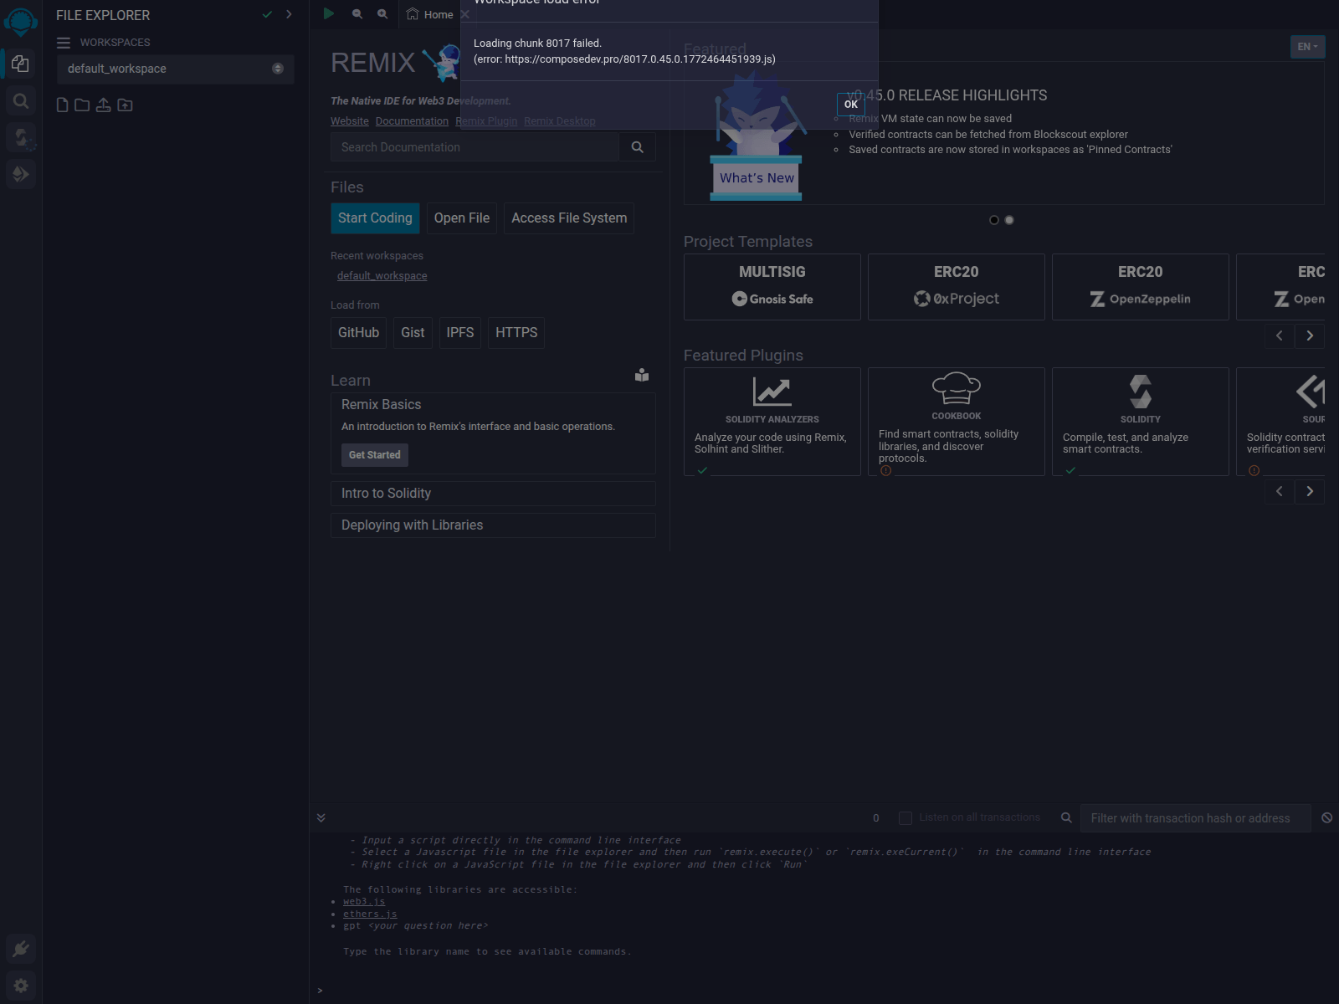This screenshot has height=1004, width=1339.
Task: Load from IPFS button
Action: (x=460, y=333)
